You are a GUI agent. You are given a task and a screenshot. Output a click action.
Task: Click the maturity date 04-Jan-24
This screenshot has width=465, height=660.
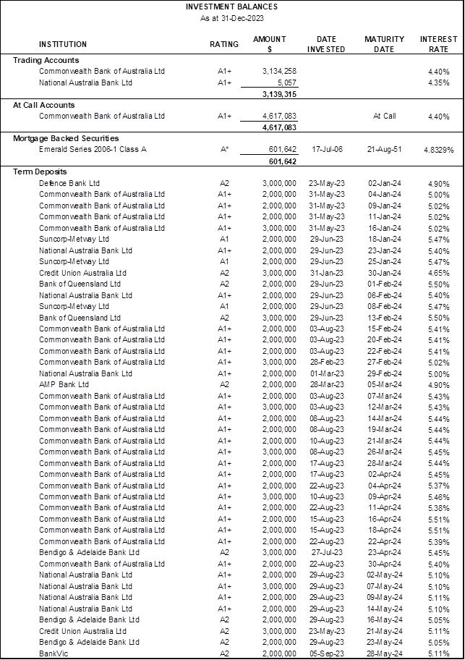(x=384, y=195)
